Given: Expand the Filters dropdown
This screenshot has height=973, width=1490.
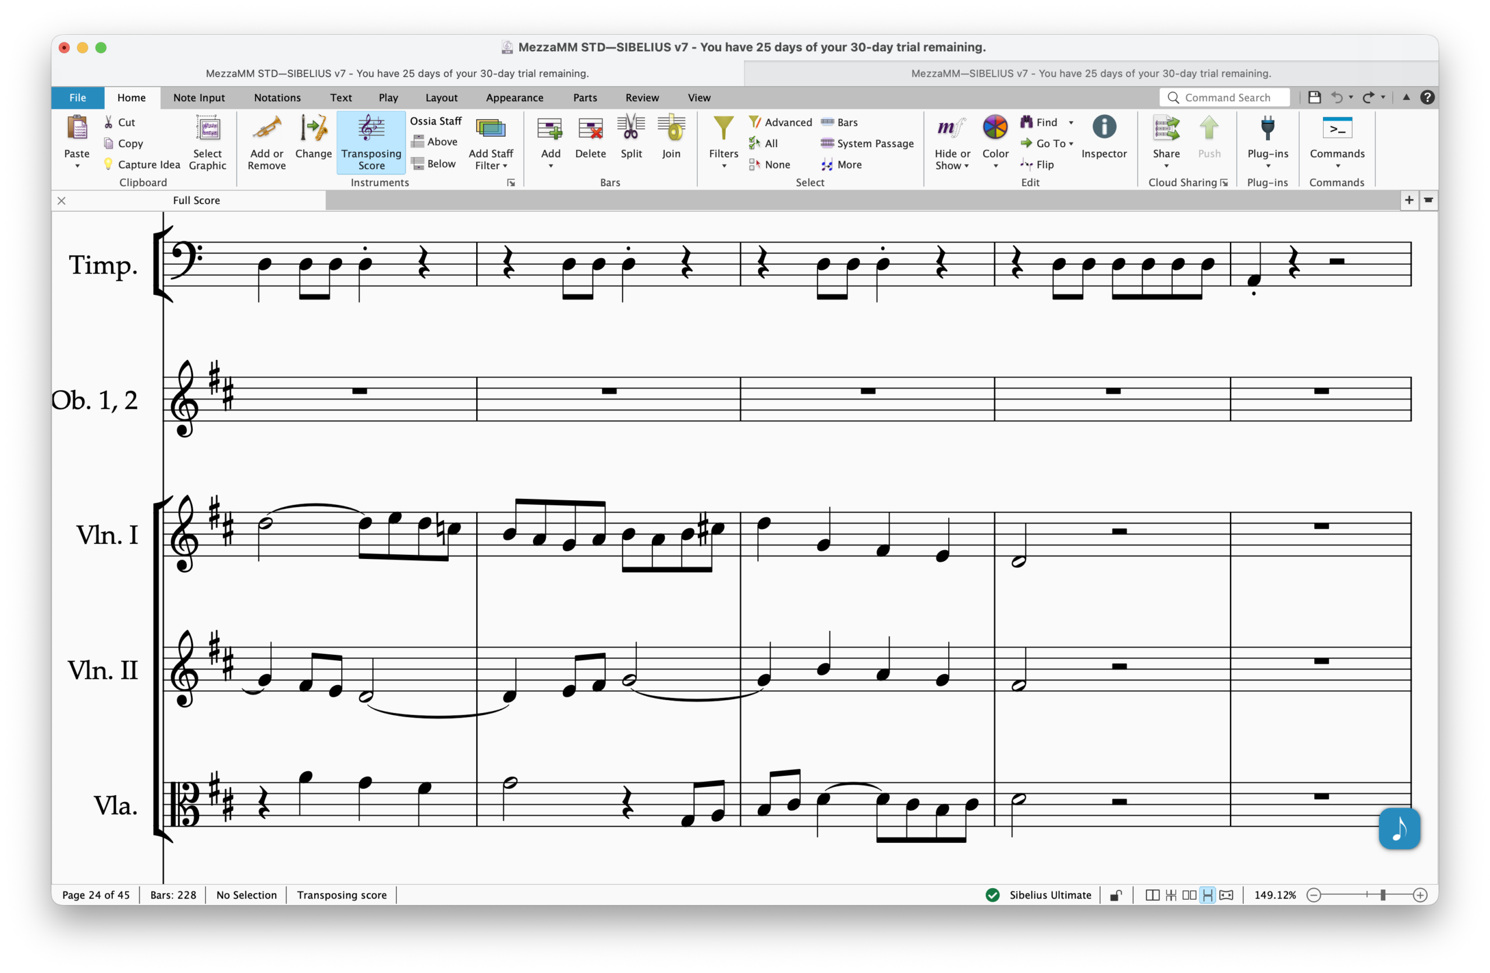Looking at the screenshot, I should click(723, 165).
